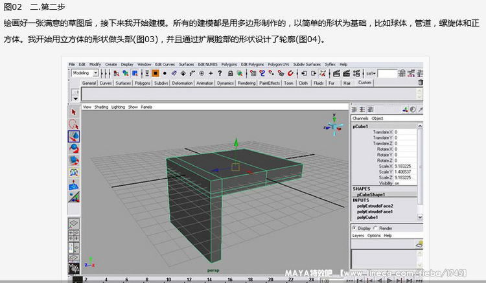Click the Scale Y value 1.406537
Screen dimensions: 486x283
(402, 172)
